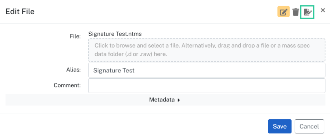Close the Edit File dialog with X
The width and height of the screenshot is (330, 138).
pos(323,10)
